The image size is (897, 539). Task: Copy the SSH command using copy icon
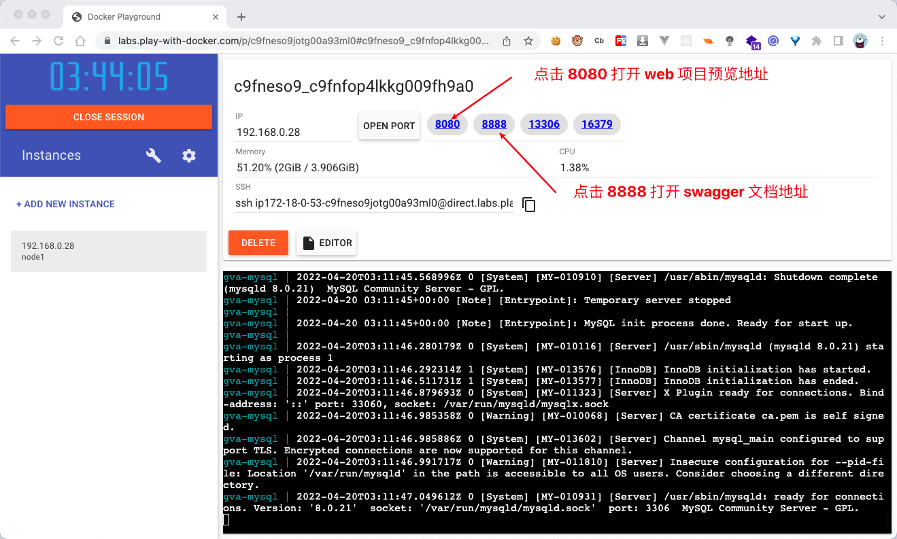pos(529,204)
